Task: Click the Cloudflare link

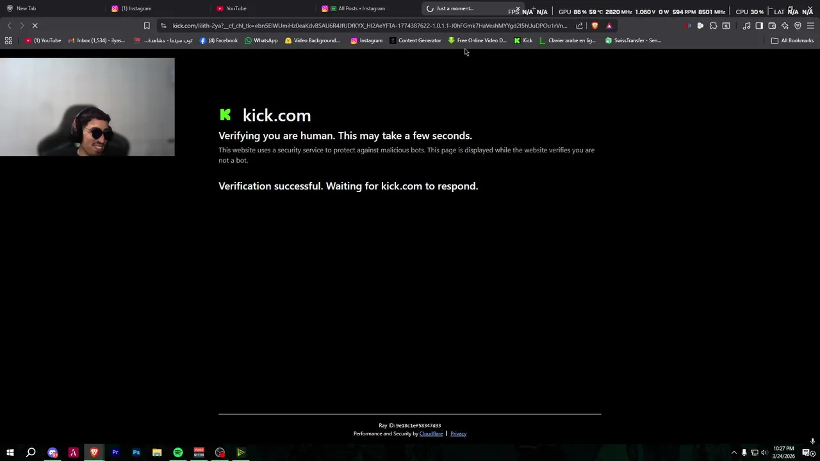Action: (x=431, y=433)
